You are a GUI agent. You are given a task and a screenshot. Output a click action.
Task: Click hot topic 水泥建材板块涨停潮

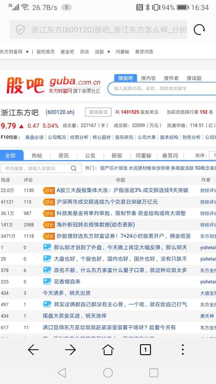pyautogui.click(x=149, y=168)
